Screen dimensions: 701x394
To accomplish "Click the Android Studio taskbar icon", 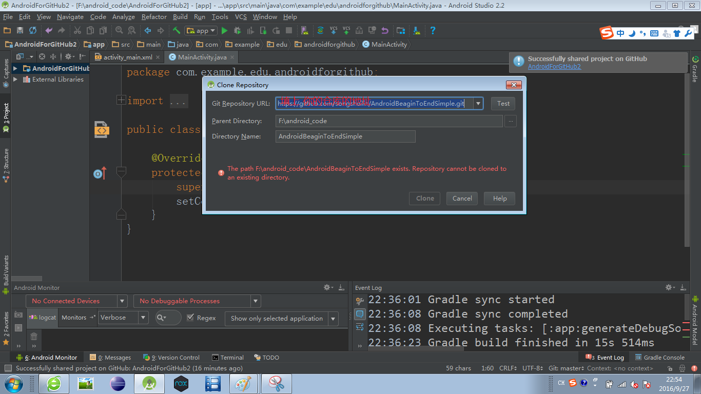I will [149, 384].
